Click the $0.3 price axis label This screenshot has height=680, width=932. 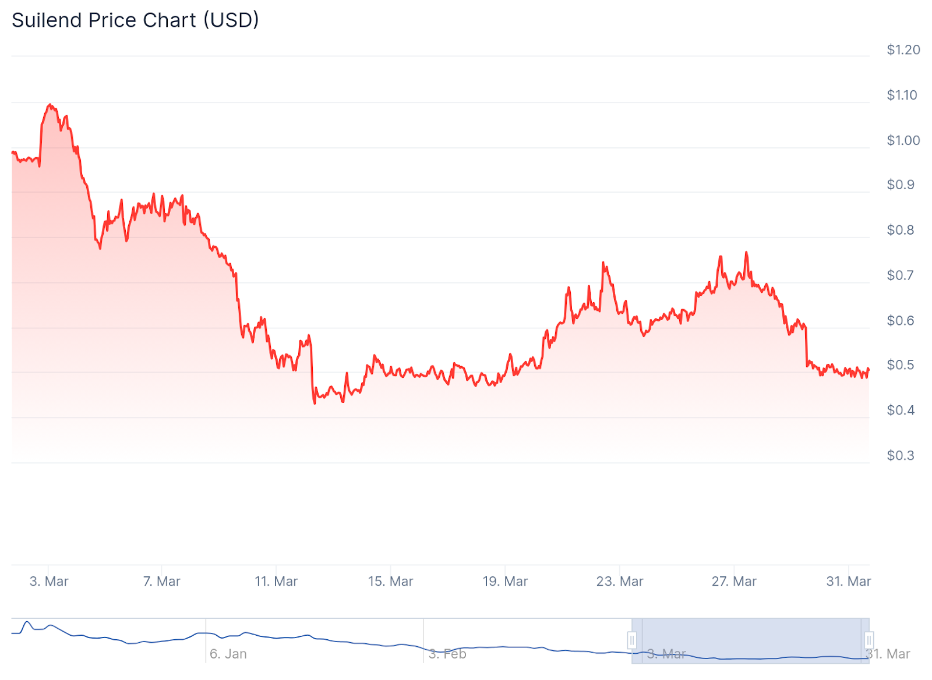pyautogui.click(x=901, y=455)
